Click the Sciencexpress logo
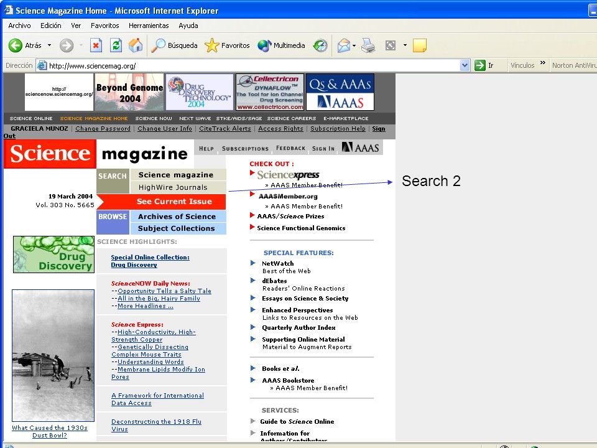 click(x=288, y=175)
